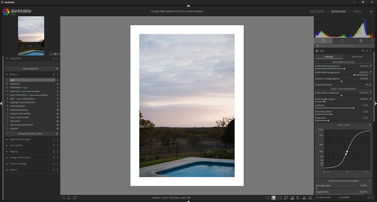Screen dimensions: 377x202
Task: Expand the duplicate manager panel
Action: tap(7, 139)
